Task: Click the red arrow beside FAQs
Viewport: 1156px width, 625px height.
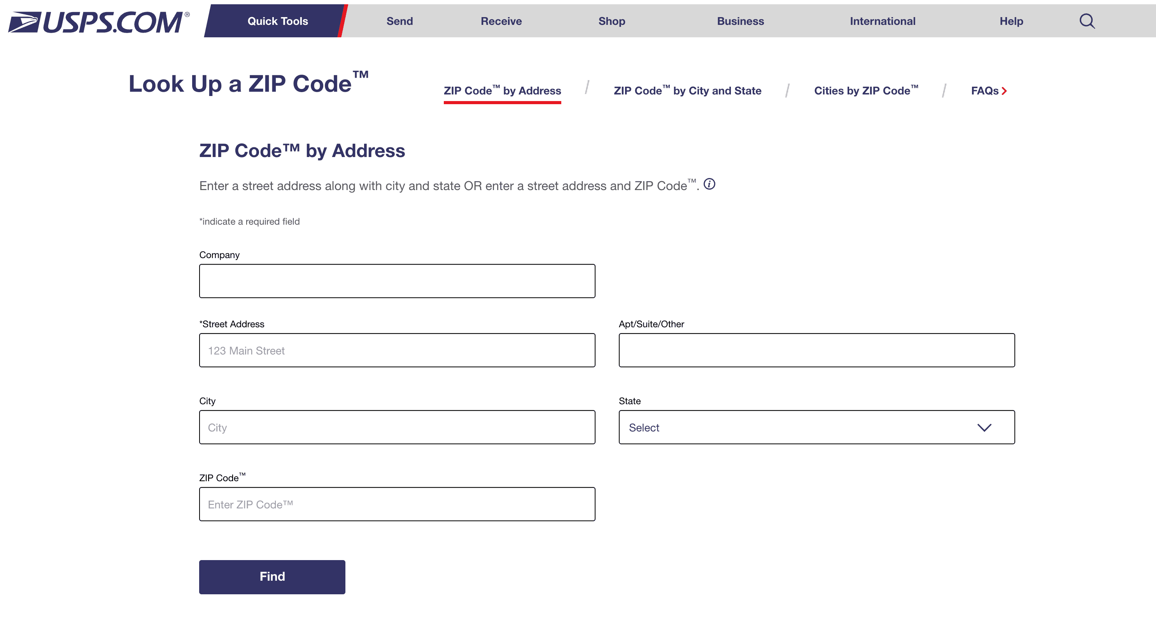Action: tap(1004, 91)
